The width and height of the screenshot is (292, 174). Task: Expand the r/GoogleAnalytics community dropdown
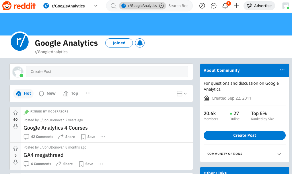(x=96, y=6)
